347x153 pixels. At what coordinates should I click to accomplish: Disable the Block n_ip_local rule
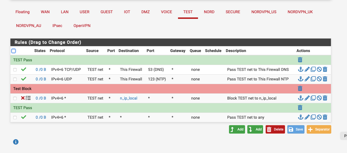point(319,98)
